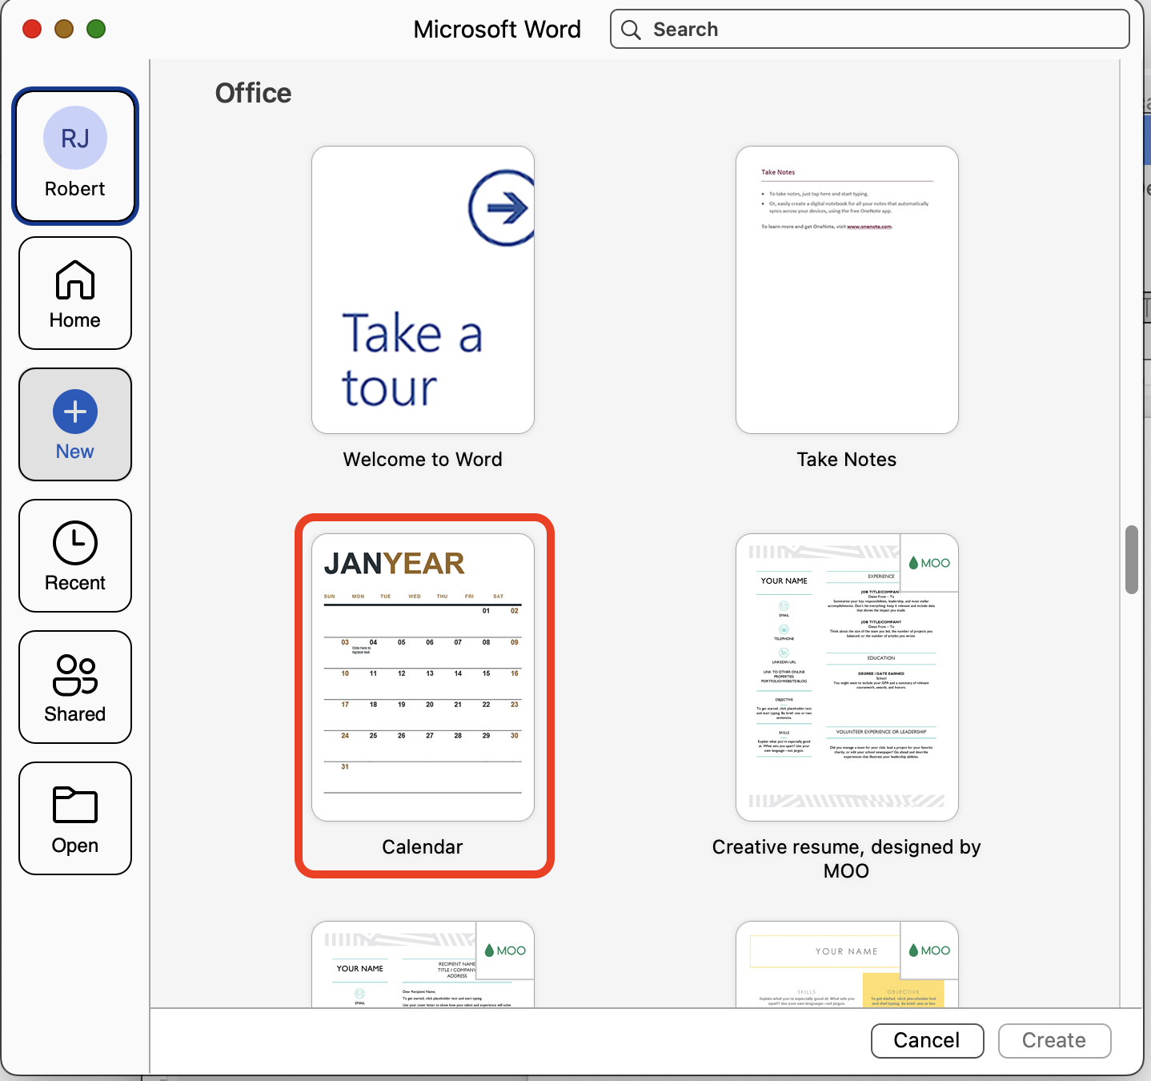Select the Welcome to Word template thumbnail
Viewport: 1151px width, 1081px height.
423,290
